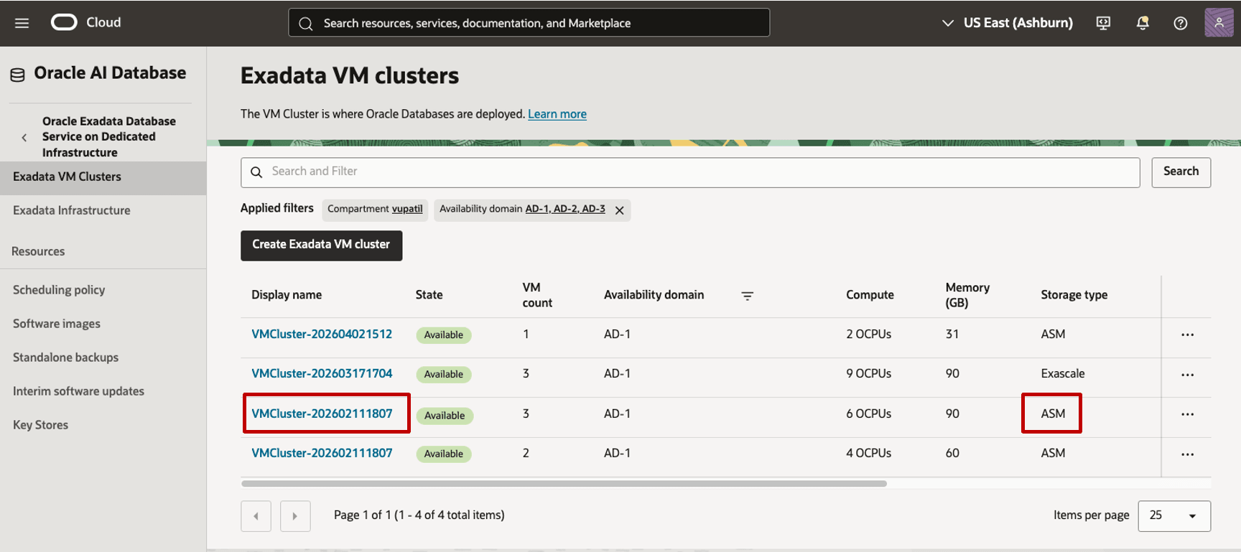
Task: Open the VMCluster-202602111807 with 2 VMs
Action: pyautogui.click(x=322, y=454)
